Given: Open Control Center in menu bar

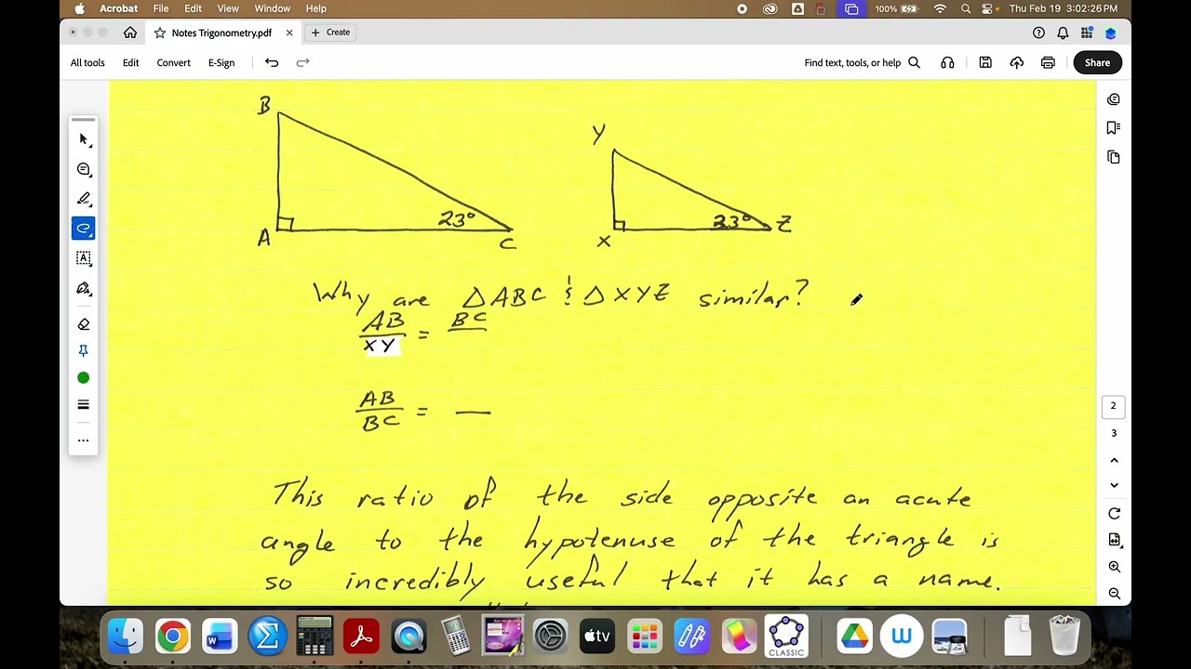Looking at the screenshot, I should (x=987, y=8).
